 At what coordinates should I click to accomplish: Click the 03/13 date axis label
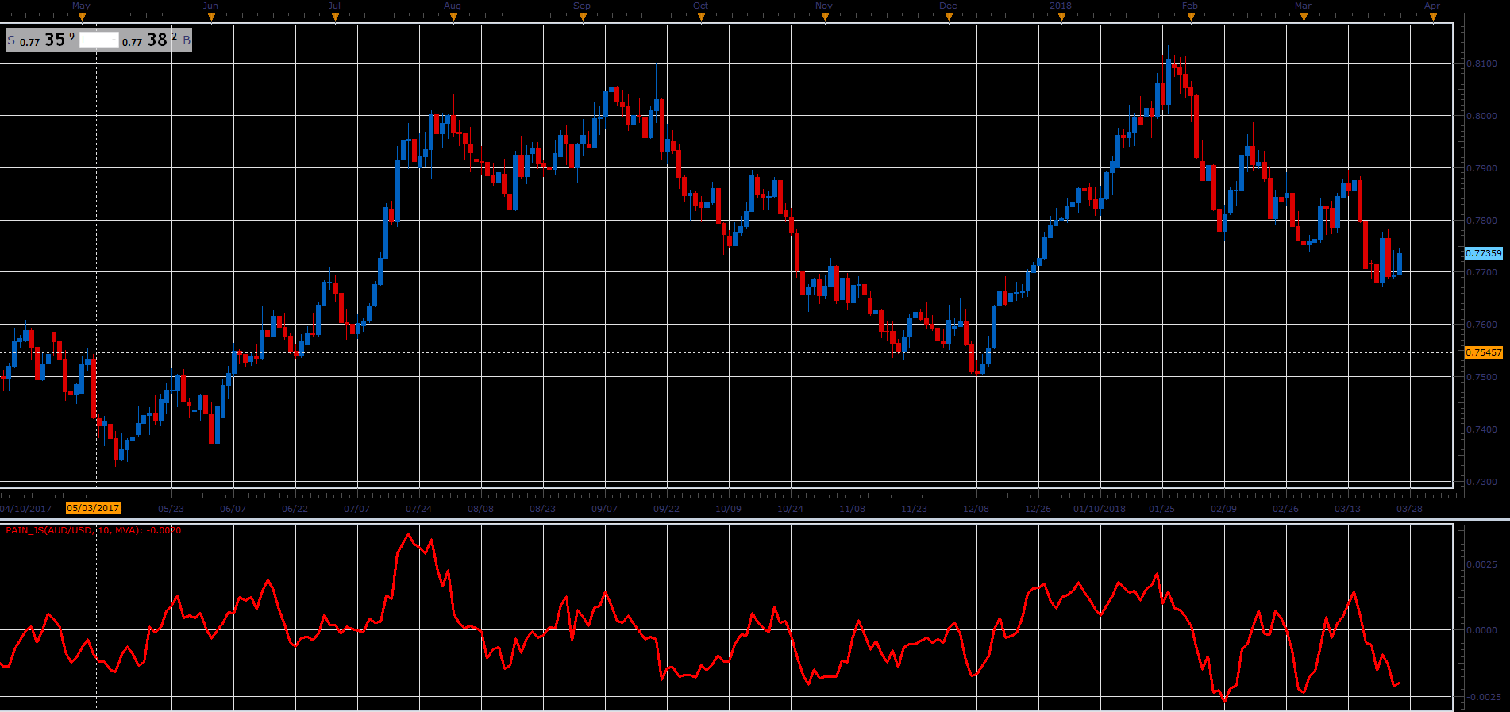click(x=1347, y=509)
